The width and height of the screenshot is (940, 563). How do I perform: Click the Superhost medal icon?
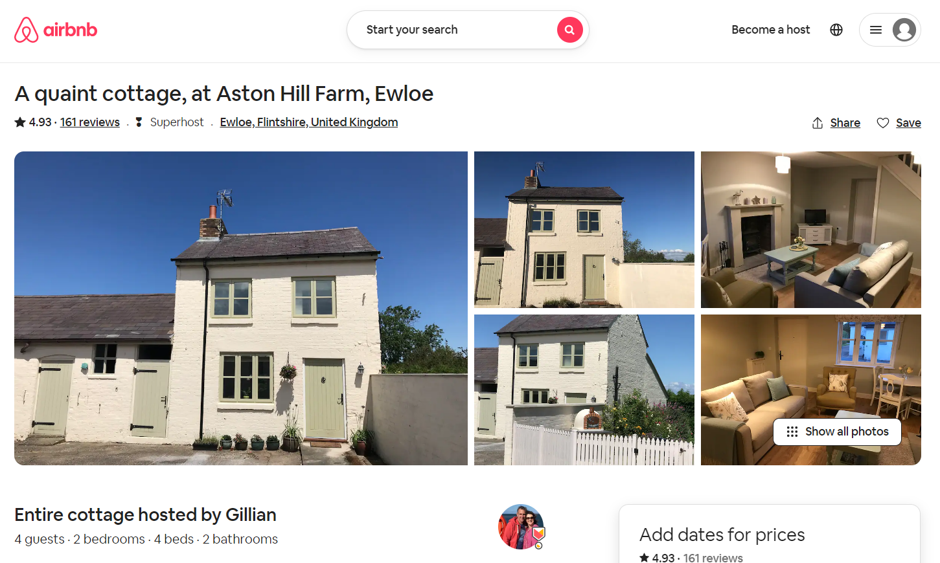point(139,122)
